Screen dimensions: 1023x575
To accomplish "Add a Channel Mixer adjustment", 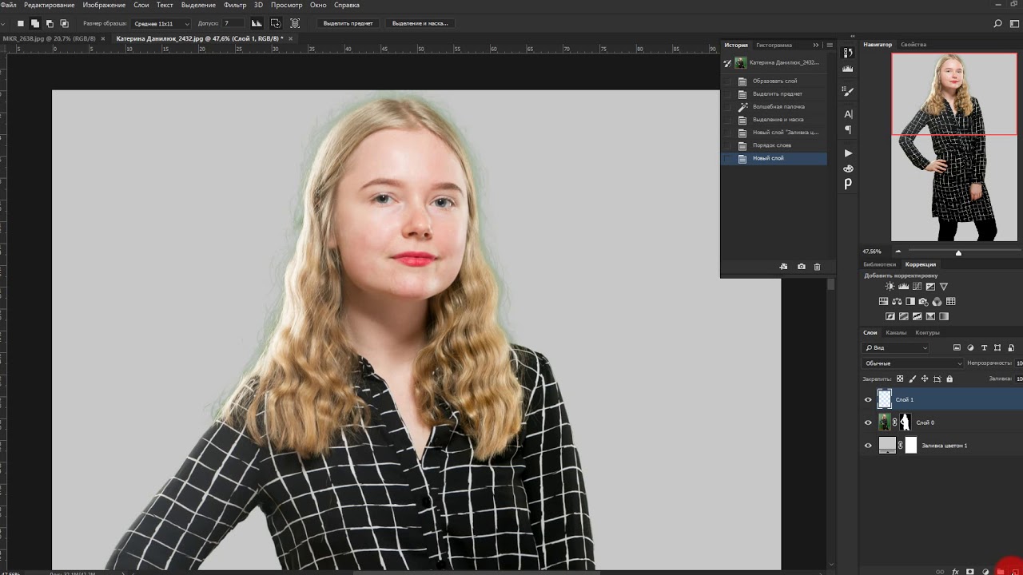I will click(937, 302).
